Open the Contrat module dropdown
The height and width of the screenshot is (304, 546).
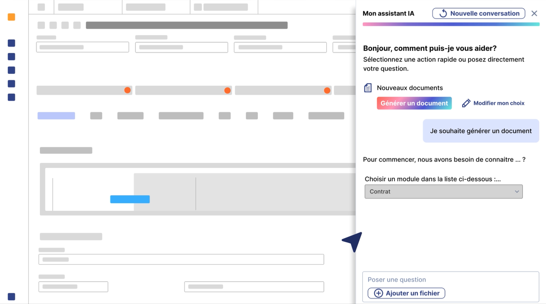(x=443, y=192)
